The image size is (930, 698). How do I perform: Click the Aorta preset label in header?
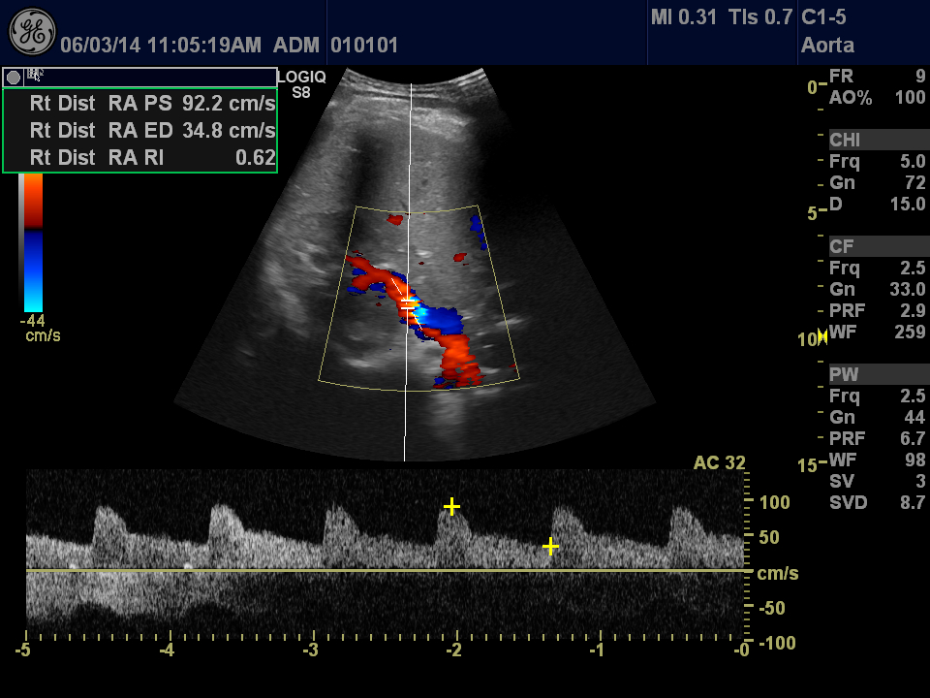click(825, 45)
